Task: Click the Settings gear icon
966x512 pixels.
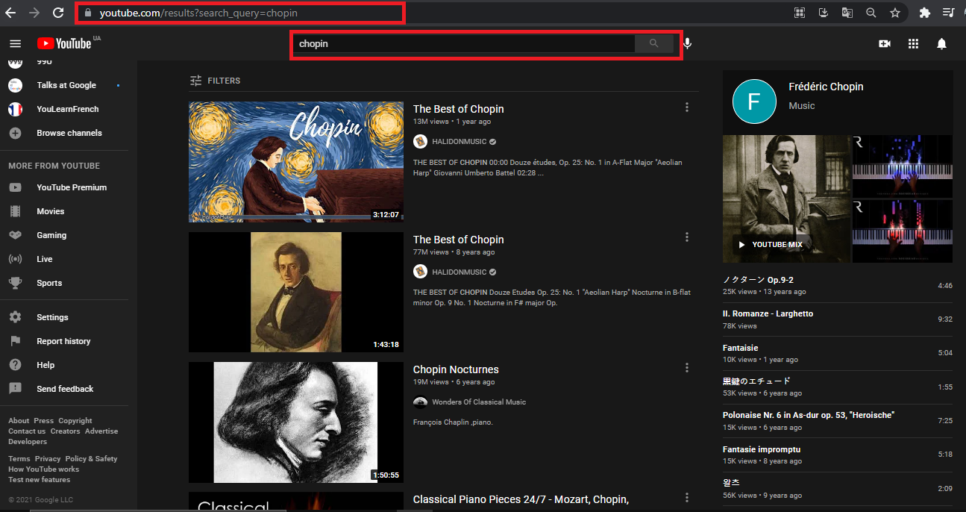Action: 15,317
